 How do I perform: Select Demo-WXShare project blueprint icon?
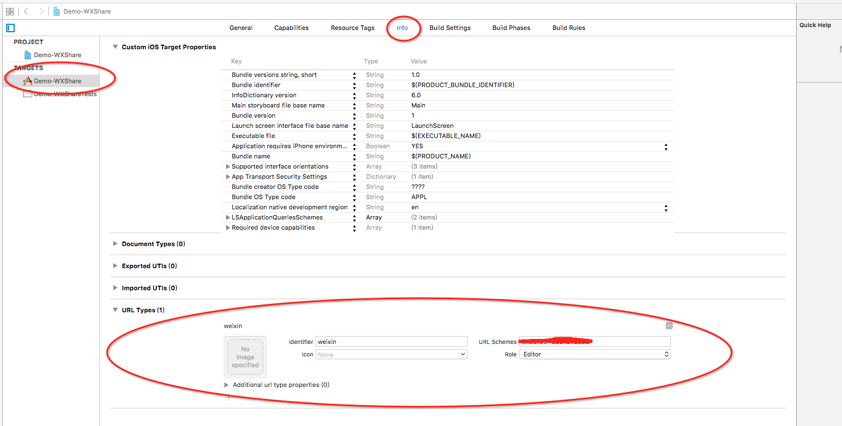(x=28, y=55)
